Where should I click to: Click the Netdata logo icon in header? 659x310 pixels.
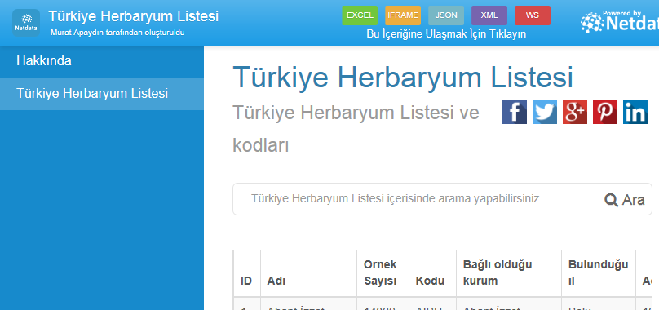[x=26, y=23]
